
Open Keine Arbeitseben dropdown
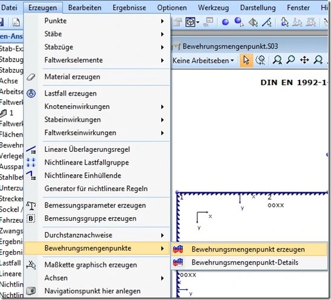[x=203, y=60]
